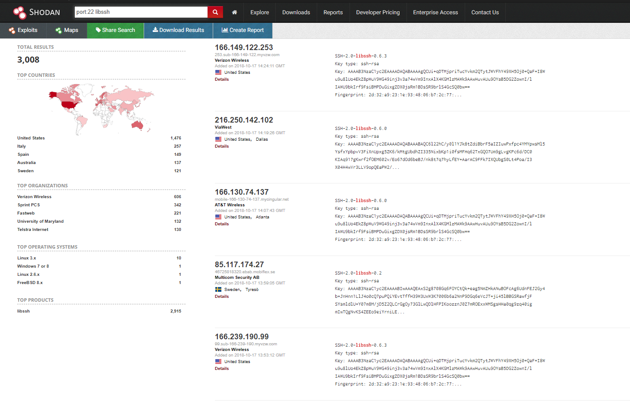
Task: Go to Downloads section
Action: click(x=296, y=12)
